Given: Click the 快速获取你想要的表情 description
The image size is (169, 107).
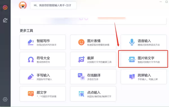Looking at the screenshot, I should tap(98, 45).
